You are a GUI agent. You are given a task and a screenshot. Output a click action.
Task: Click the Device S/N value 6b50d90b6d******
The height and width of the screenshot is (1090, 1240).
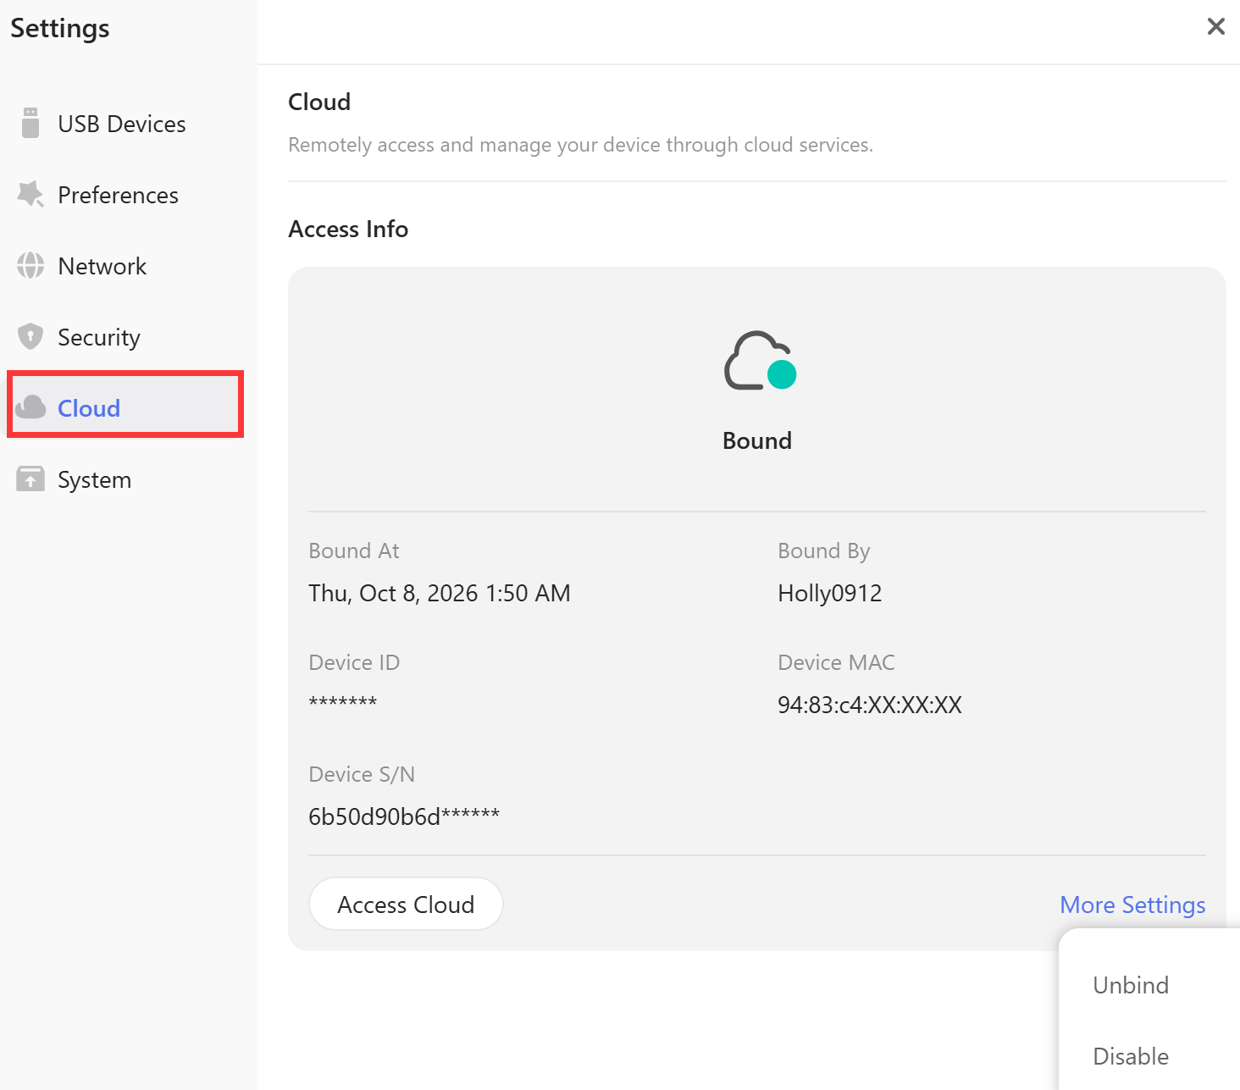click(x=404, y=816)
